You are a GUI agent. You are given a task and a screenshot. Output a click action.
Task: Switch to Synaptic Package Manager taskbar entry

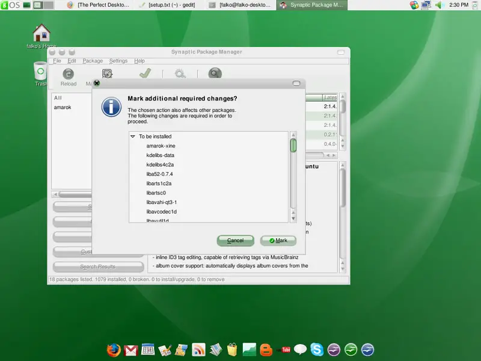click(312, 5)
